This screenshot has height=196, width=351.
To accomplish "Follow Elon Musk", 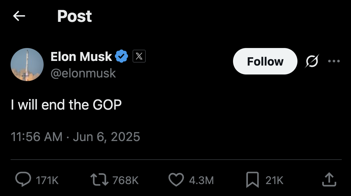I will [x=265, y=61].
